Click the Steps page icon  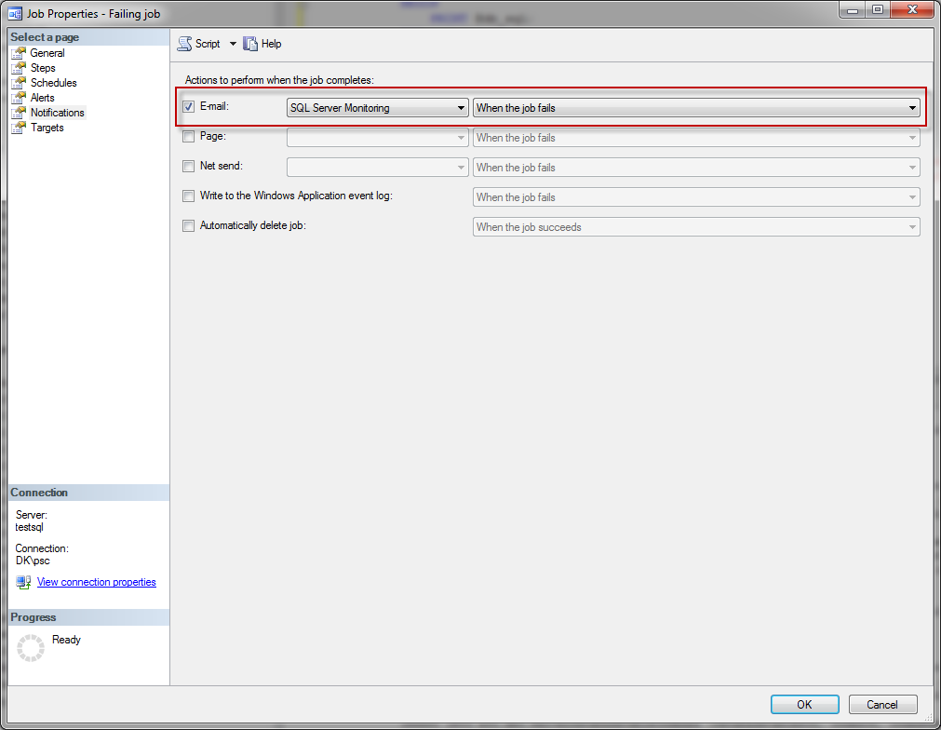(x=20, y=68)
